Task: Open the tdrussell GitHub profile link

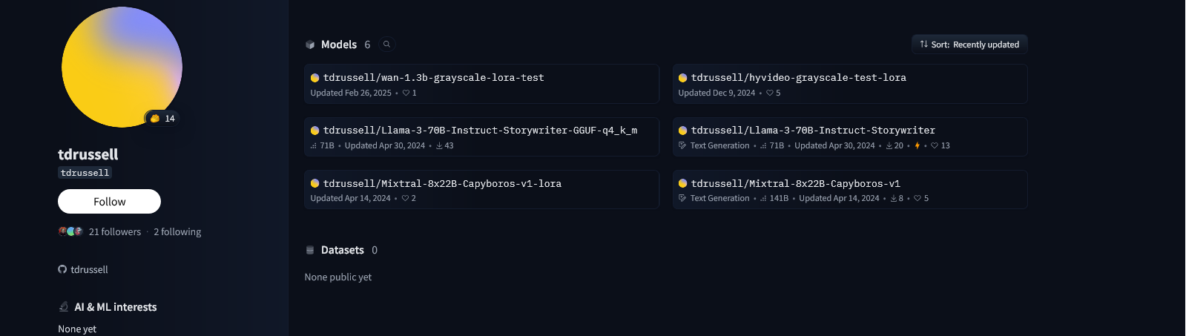Action: [x=89, y=269]
